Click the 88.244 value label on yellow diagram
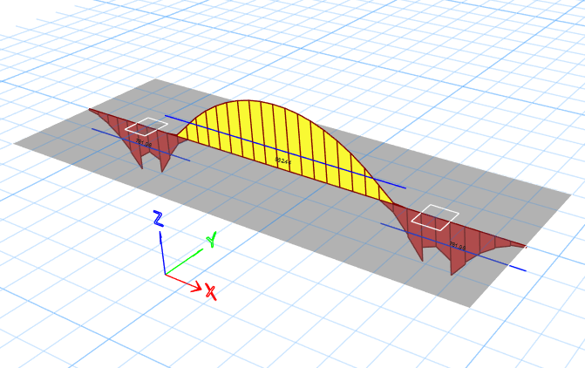Screen dimensions: 585x368 [282, 160]
